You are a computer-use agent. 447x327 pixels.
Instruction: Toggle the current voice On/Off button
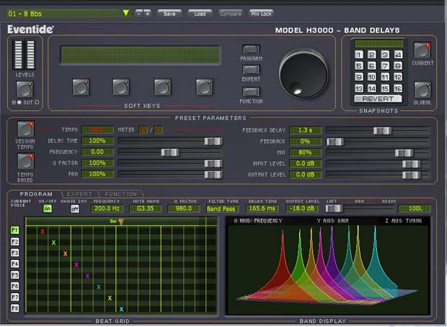(x=48, y=209)
